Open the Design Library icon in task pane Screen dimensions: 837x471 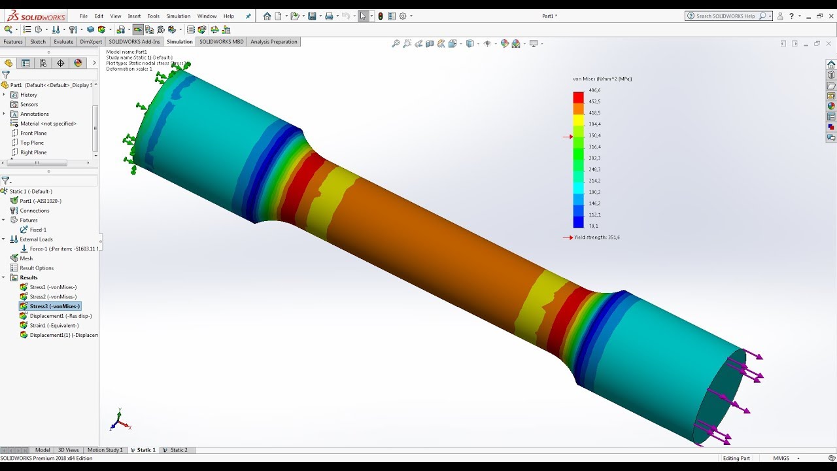click(831, 75)
